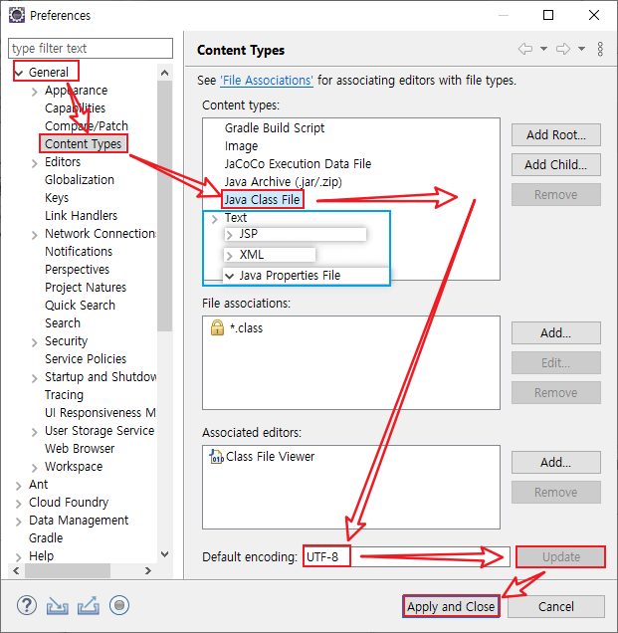Click the Export preferences icon
The width and height of the screenshot is (618, 633).
(89, 605)
